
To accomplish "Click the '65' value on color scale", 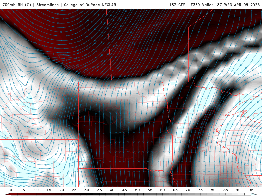I will (x=175, y=190).
